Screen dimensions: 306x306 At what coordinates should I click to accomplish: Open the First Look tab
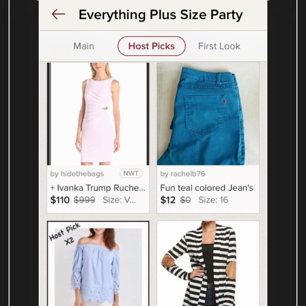pos(219,46)
